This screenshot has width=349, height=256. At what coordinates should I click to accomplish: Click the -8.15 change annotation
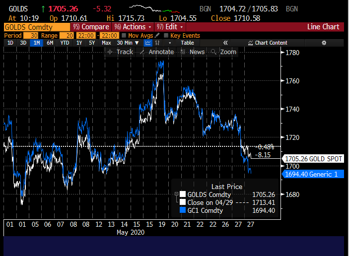click(263, 155)
